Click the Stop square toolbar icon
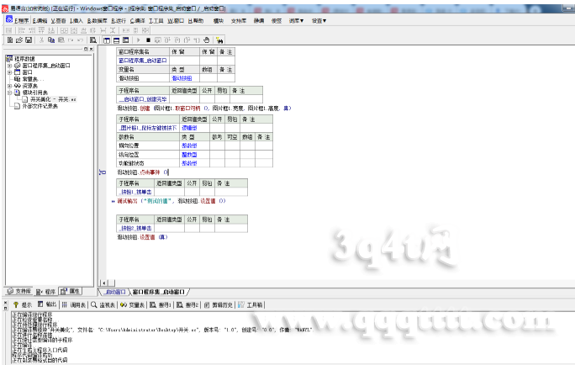Image resolution: width=575 pixels, height=365 pixels. point(148,40)
